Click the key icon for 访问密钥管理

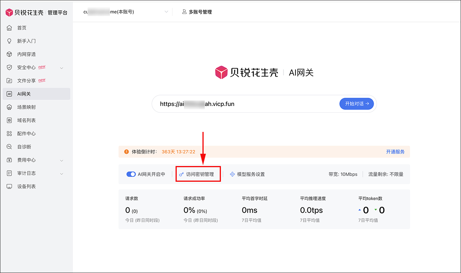click(182, 174)
